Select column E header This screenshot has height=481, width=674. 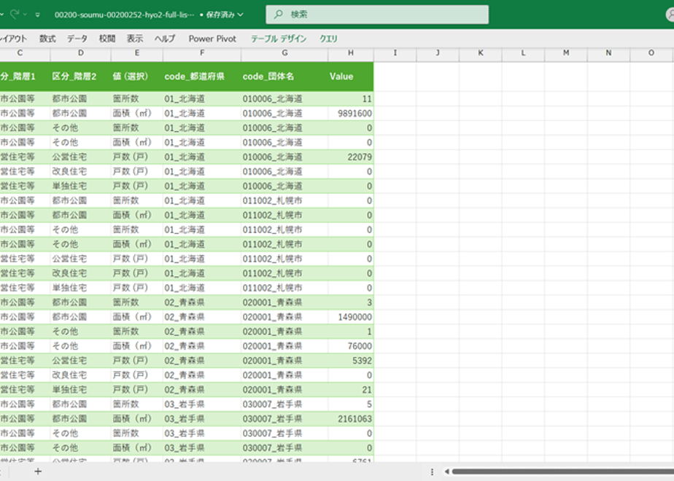(x=137, y=52)
